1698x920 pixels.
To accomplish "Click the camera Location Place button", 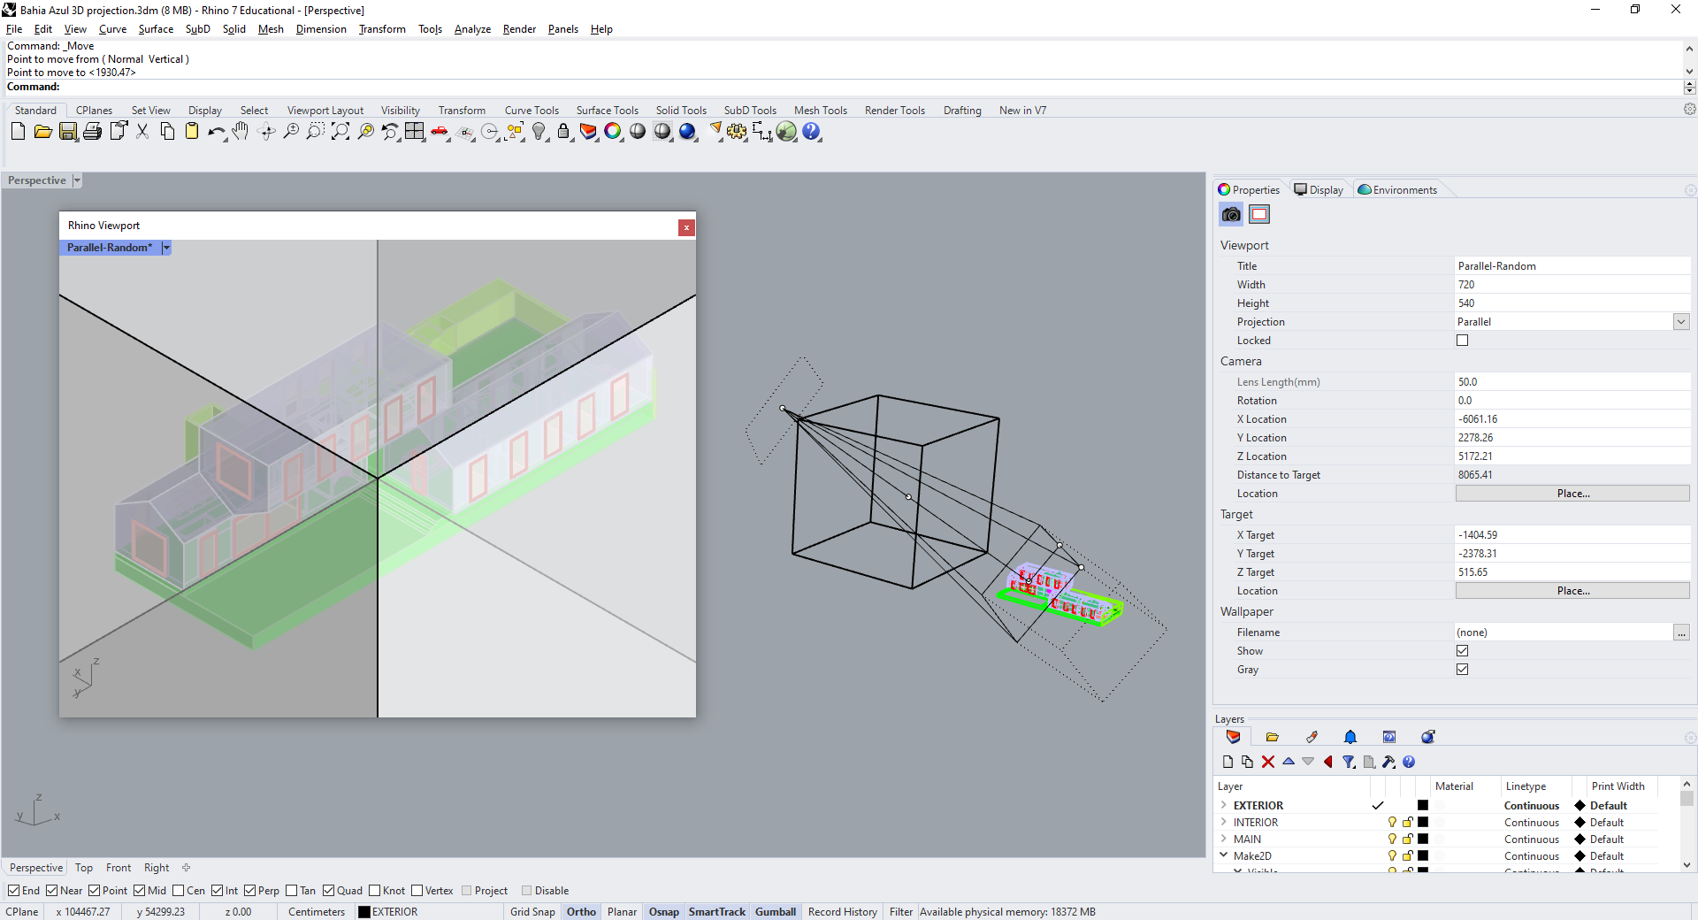I will tap(1572, 494).
